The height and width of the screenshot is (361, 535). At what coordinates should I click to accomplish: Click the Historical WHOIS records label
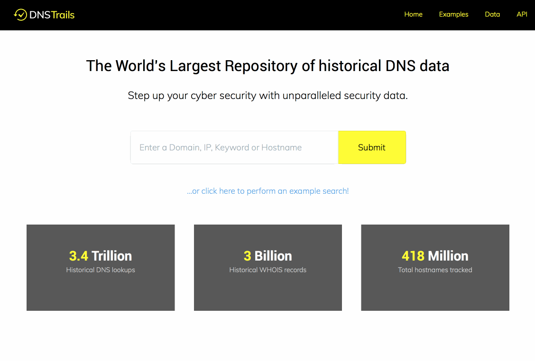click(268, 270)
